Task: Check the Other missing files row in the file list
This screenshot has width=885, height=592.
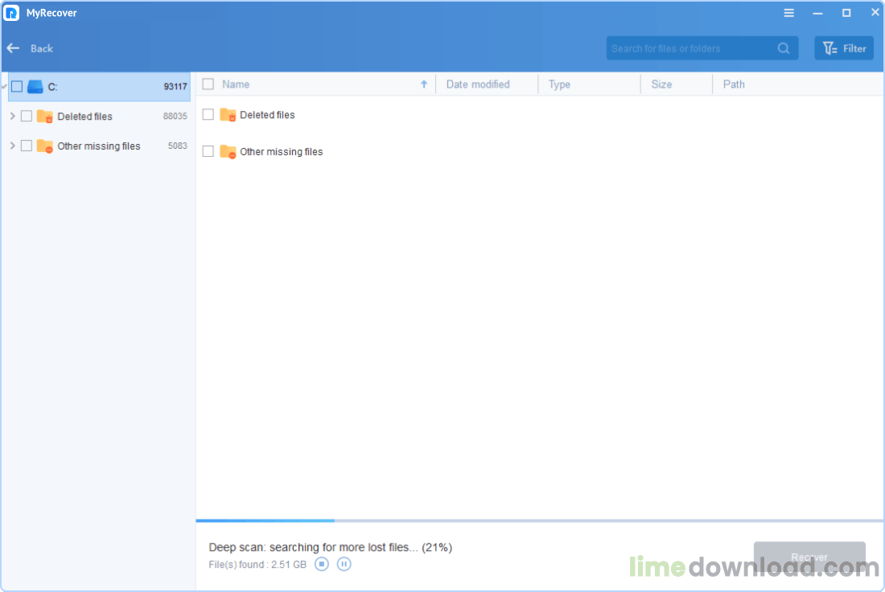Action: pyautogui.click(x=208, y=151)
